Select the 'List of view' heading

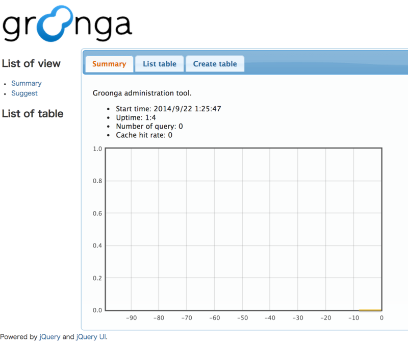tap(31, 63)
